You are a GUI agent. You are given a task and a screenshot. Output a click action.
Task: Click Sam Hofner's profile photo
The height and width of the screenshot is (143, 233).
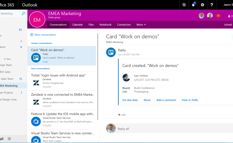(126, 78)
